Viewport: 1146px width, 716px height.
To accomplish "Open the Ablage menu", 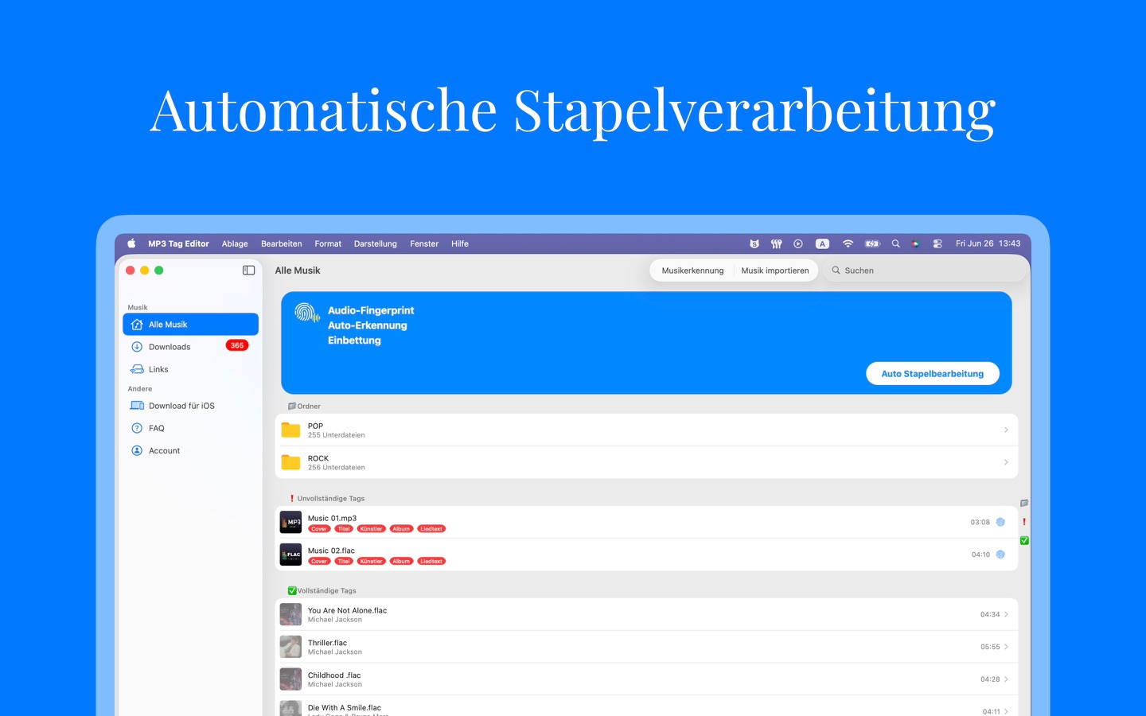I will (x=235, y=243).
